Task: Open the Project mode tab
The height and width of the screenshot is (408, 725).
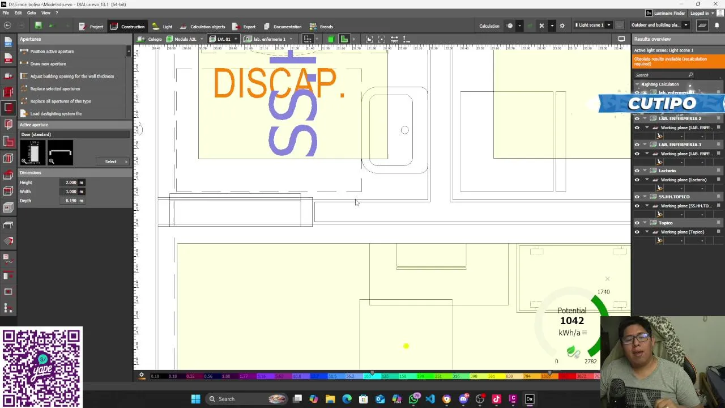Action: coord(91,27)
